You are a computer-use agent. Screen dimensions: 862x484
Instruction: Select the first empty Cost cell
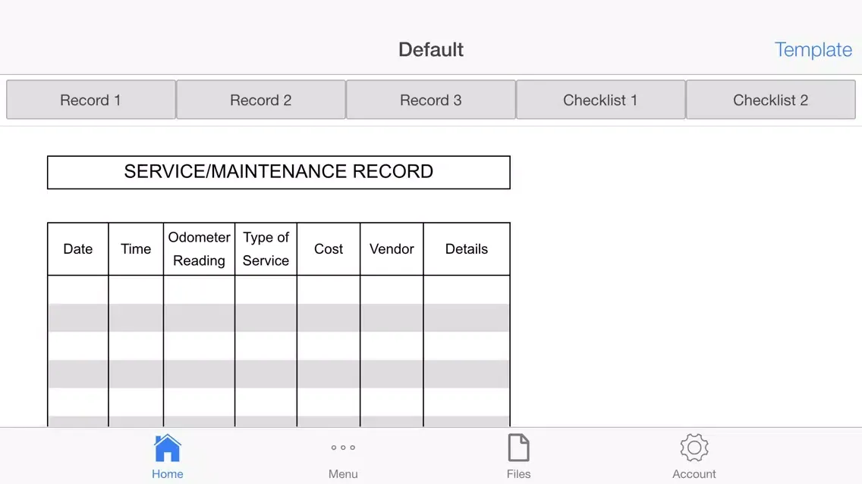coord(329,290)
